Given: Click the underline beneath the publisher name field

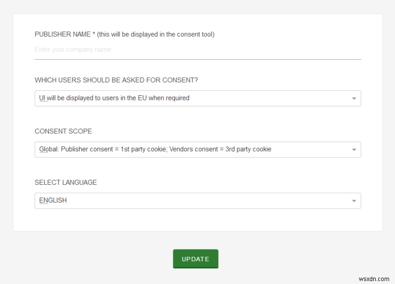Looking at the screenshot, I should point(197,59).
